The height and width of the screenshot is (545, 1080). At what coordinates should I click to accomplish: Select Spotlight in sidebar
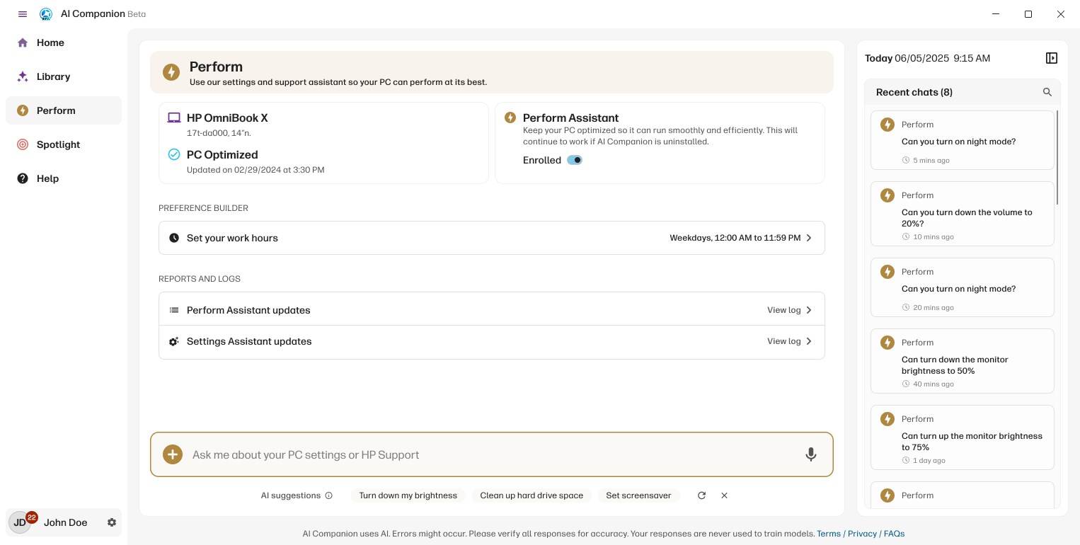64,144
